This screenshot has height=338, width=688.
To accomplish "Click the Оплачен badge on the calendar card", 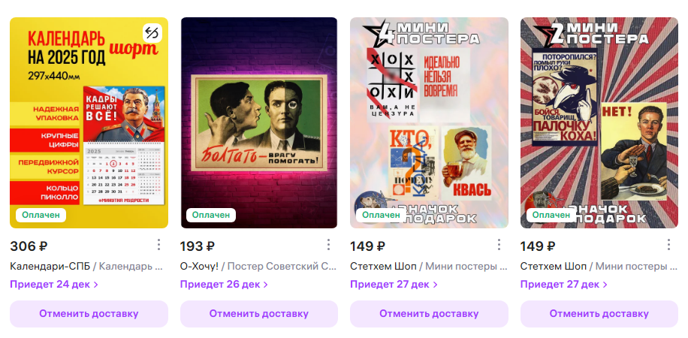I will pyautogui.click(x=41, y=215).
